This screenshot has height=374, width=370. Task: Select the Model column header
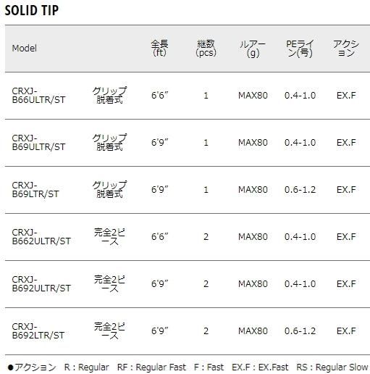pos(25,48)
